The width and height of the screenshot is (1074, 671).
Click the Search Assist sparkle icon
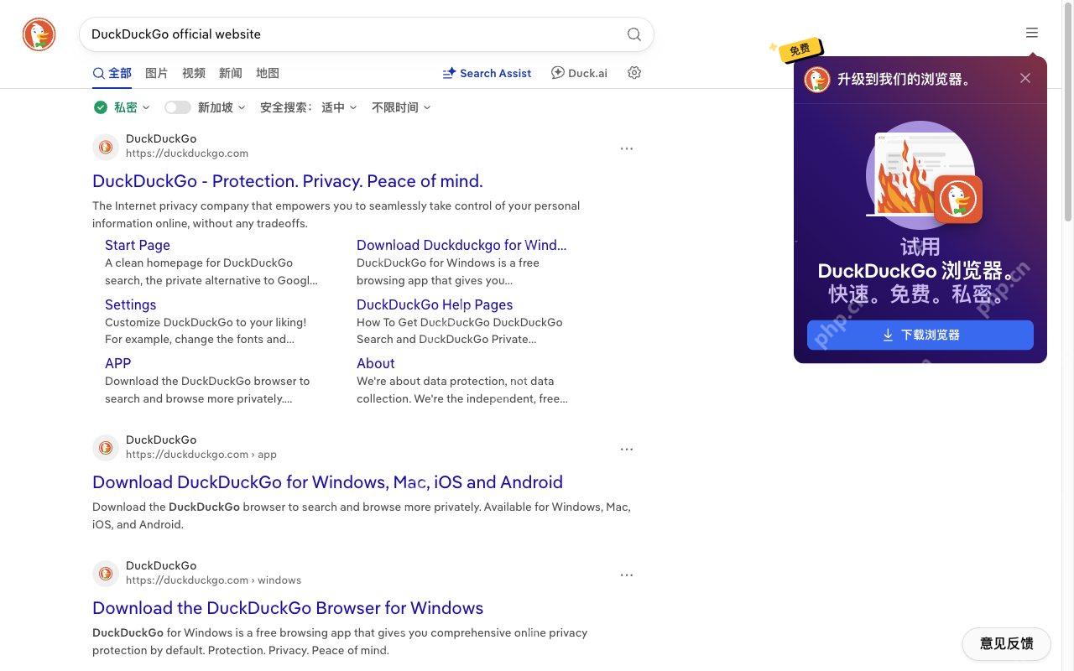coord(450,73)
